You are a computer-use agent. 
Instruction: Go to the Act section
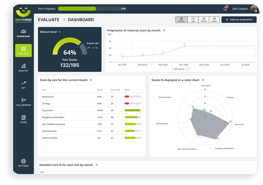click(23, 85)
